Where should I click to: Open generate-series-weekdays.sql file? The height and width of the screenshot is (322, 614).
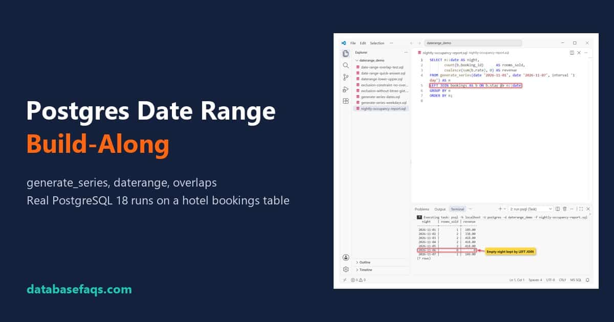(x=383, y=103)
